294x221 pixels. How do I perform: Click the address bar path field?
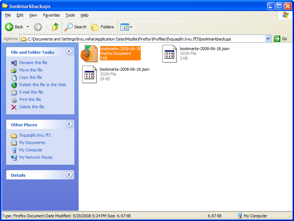pyautogui.click(x=146, y=39)
